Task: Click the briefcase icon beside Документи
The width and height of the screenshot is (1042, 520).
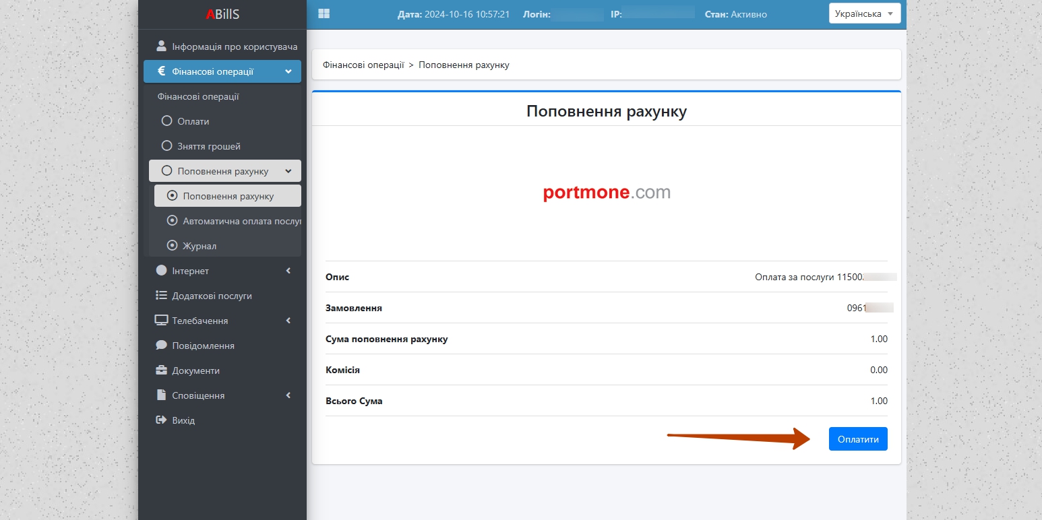Action: (161, 370)
